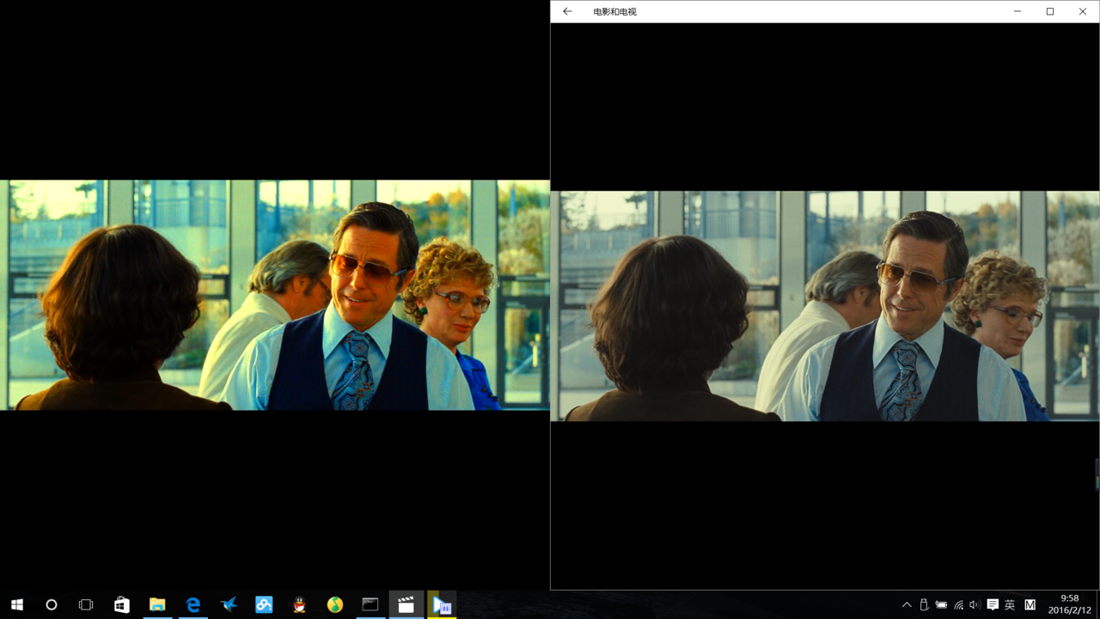This screenshot has height=619, width=1100.
Task: Maximize the 电影和电视 window
Action: tap(1050, 12)
